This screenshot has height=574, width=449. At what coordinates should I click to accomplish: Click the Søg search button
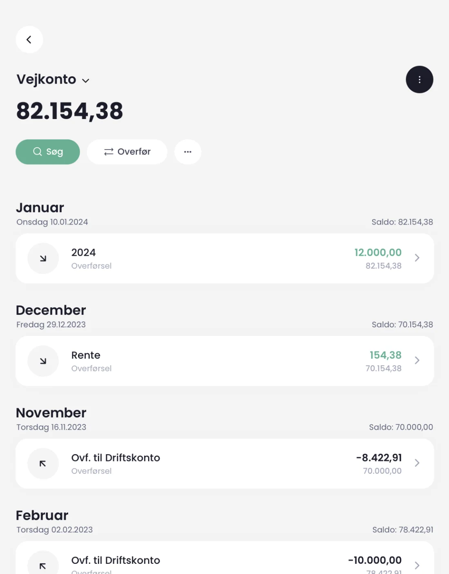tap(48, 152)
